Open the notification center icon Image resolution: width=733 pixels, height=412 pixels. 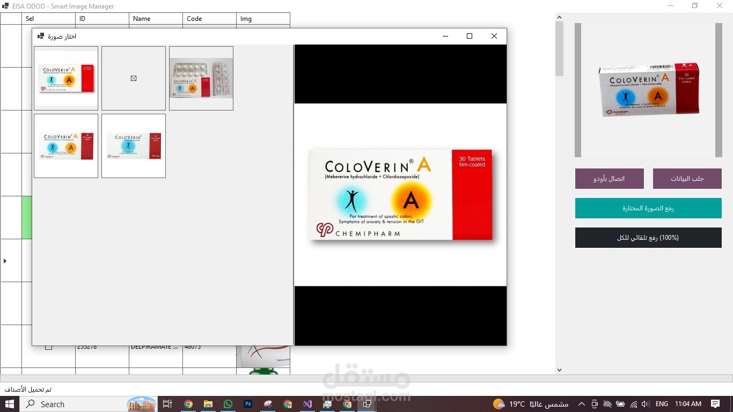coord(715,404)
